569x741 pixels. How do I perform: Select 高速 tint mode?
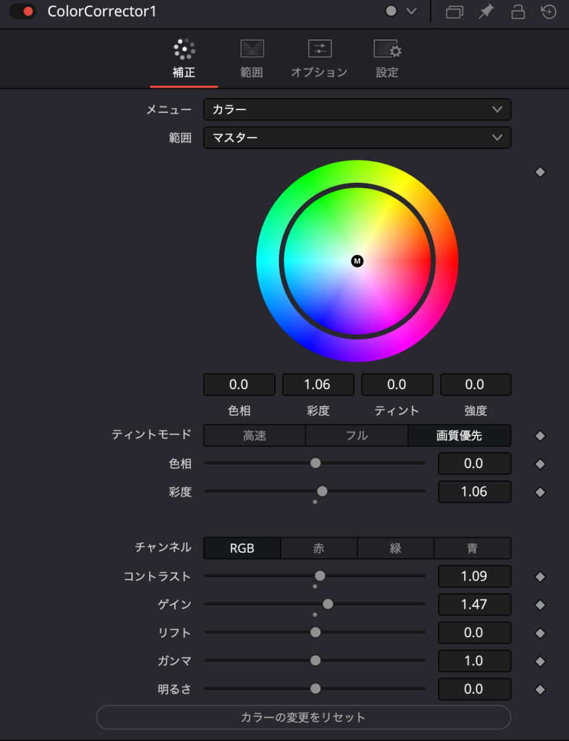coord(255,435)
